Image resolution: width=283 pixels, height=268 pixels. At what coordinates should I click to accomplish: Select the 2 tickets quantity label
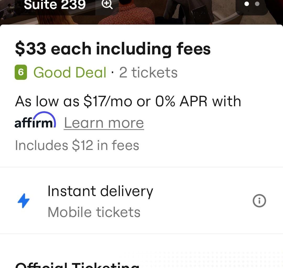pyautogui.click(x=148, y=72)
